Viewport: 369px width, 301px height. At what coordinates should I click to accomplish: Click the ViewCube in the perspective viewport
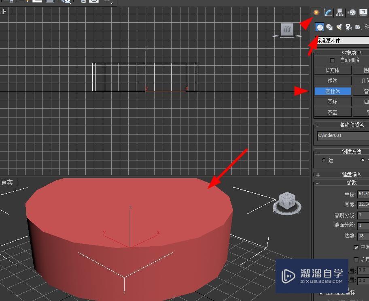[x=287, y=201]
